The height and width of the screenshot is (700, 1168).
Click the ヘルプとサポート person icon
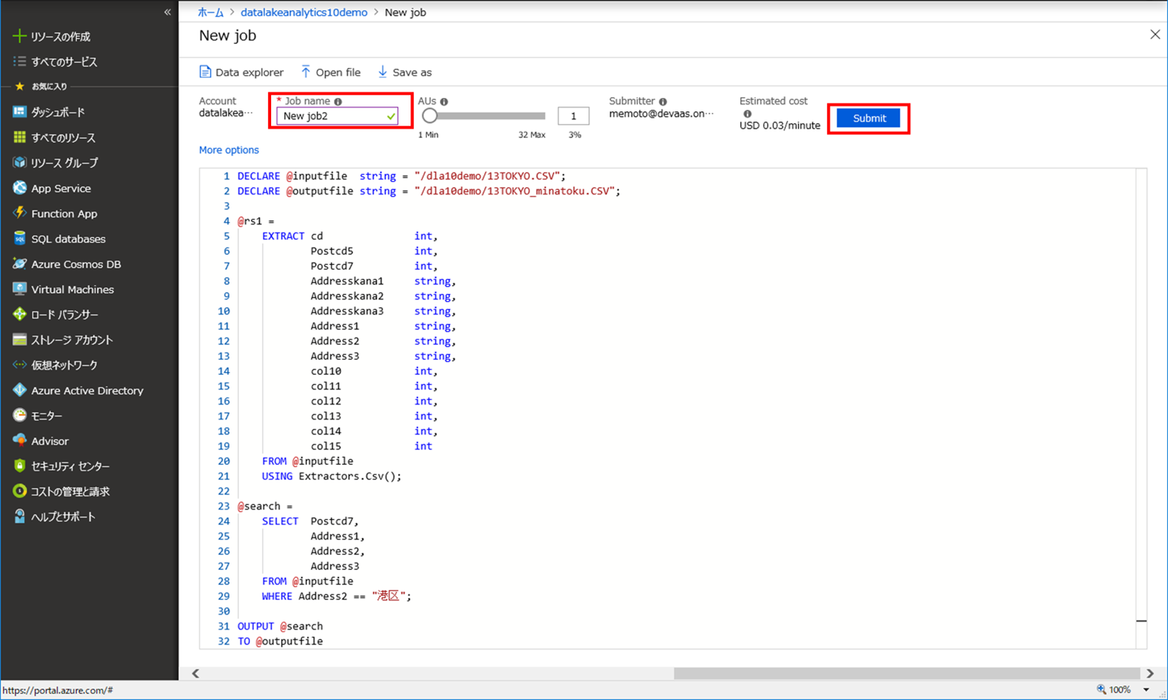click(20, 517)
